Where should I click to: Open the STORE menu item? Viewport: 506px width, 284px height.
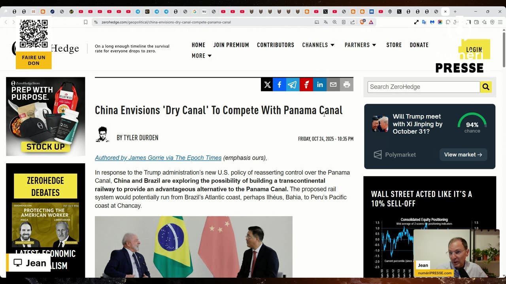coord(394,45)
